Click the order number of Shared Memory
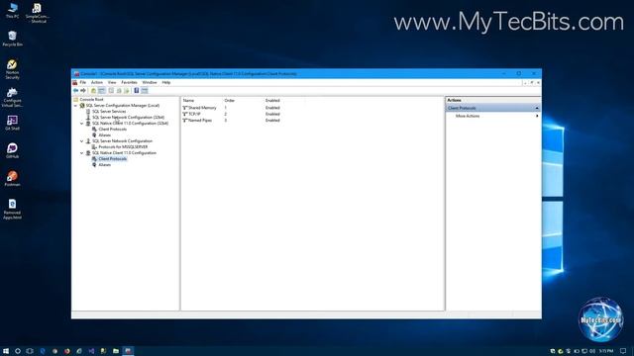This screenshot has height=356, width=634. click(x=226, y=108)
